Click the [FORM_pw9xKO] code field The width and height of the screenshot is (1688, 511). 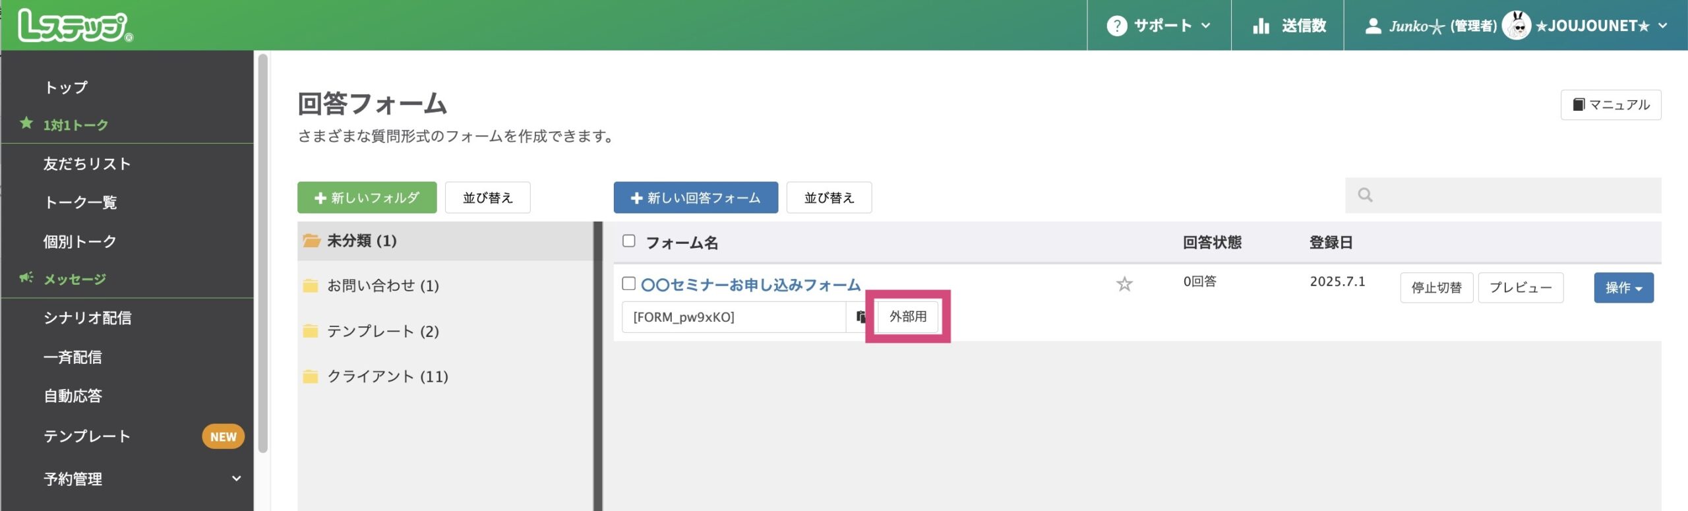[x=734, y=317]
